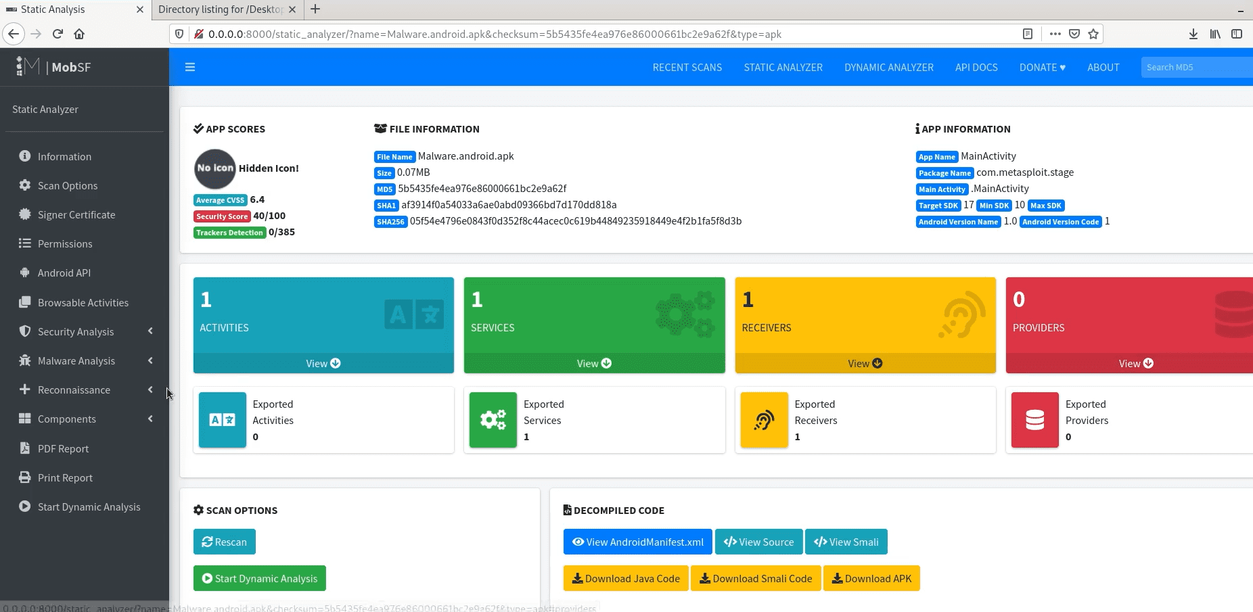The width and height of the screenshot is (1253, 612).
Task: Click the Exported Receivers ear icon
Action: pos(764,420)
